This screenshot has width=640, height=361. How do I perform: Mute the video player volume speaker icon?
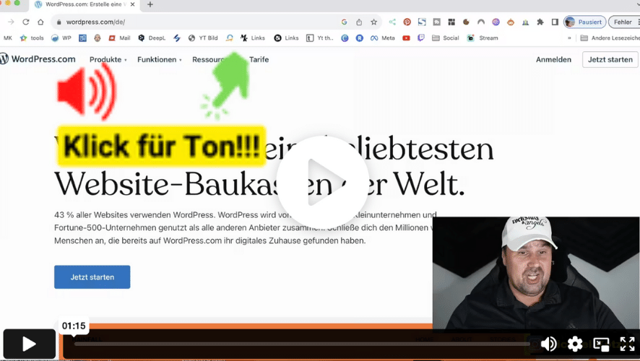coord(548,344)
